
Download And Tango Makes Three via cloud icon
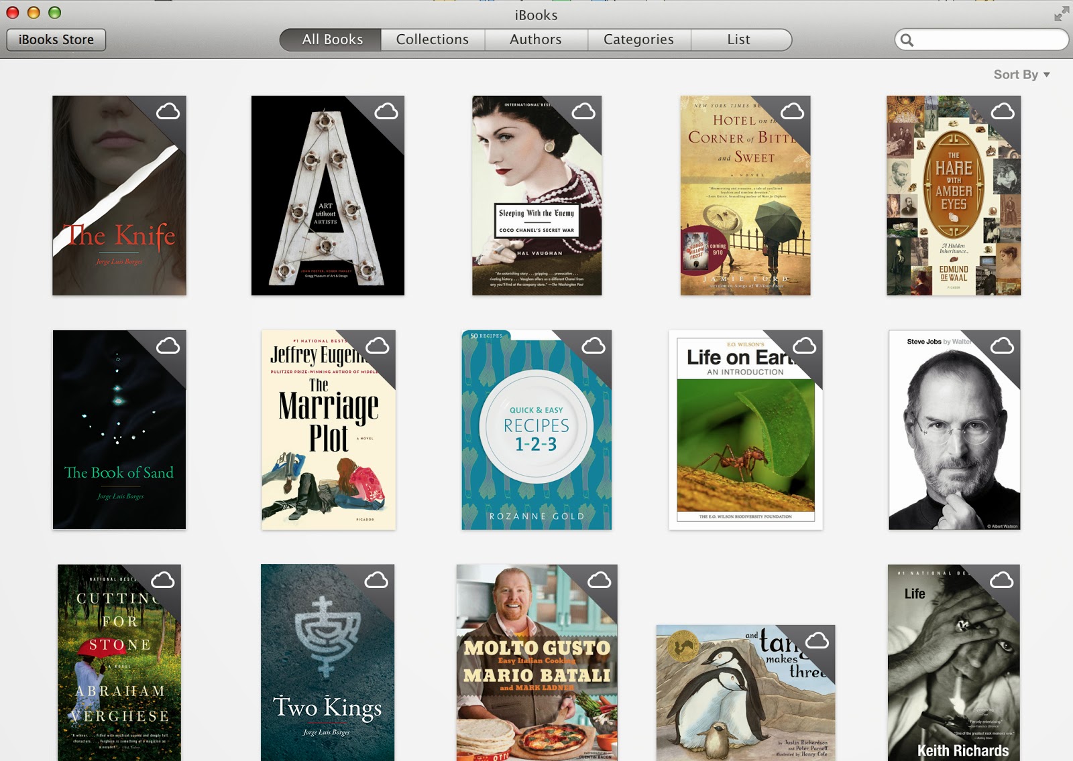click(x=817, y=640)
